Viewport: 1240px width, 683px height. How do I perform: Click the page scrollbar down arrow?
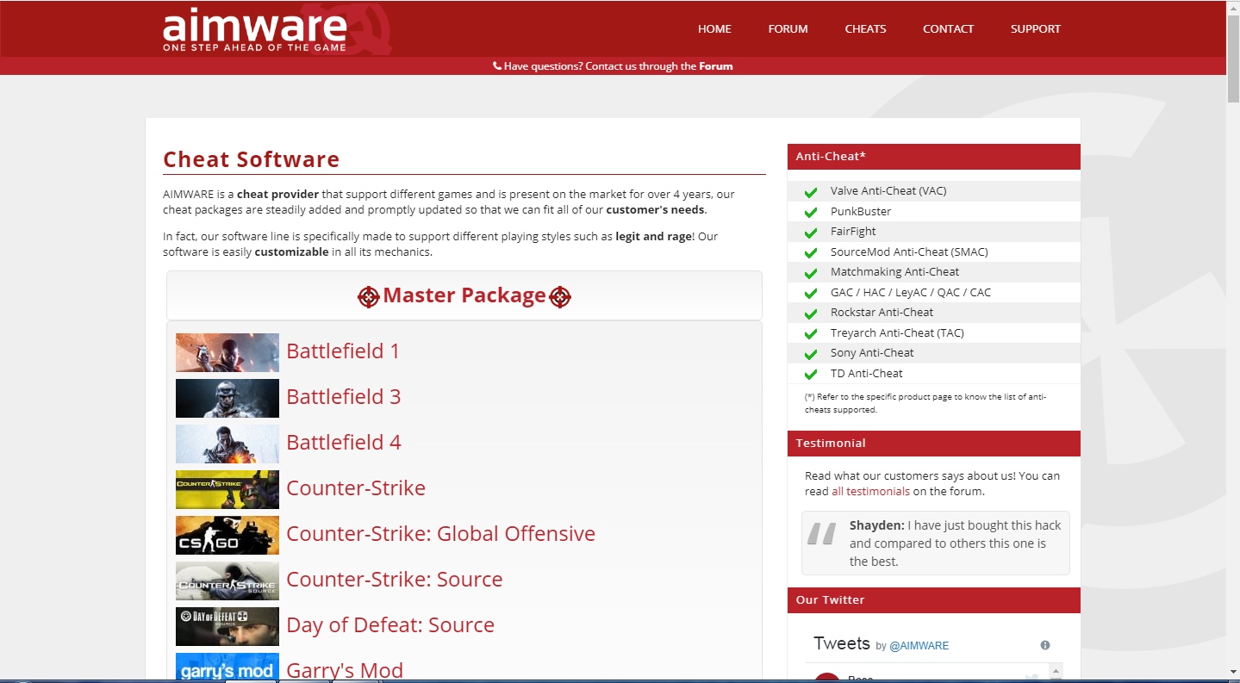(1232, 672)
